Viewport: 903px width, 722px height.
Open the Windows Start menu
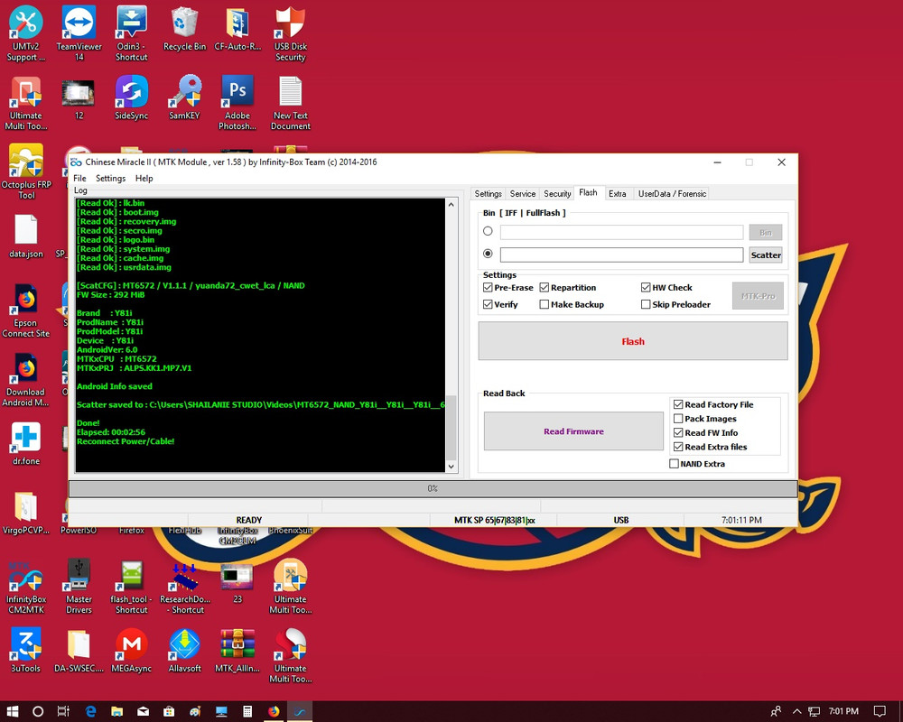pos(13,711)
